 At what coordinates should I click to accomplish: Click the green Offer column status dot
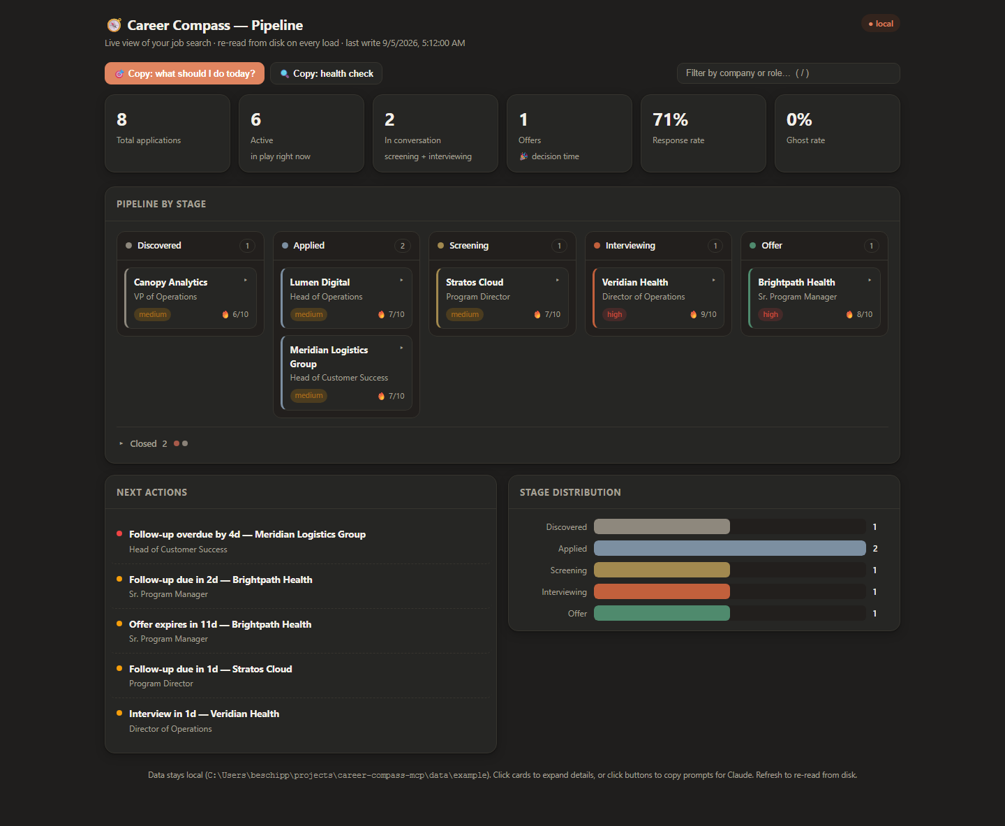coord(752,246)
